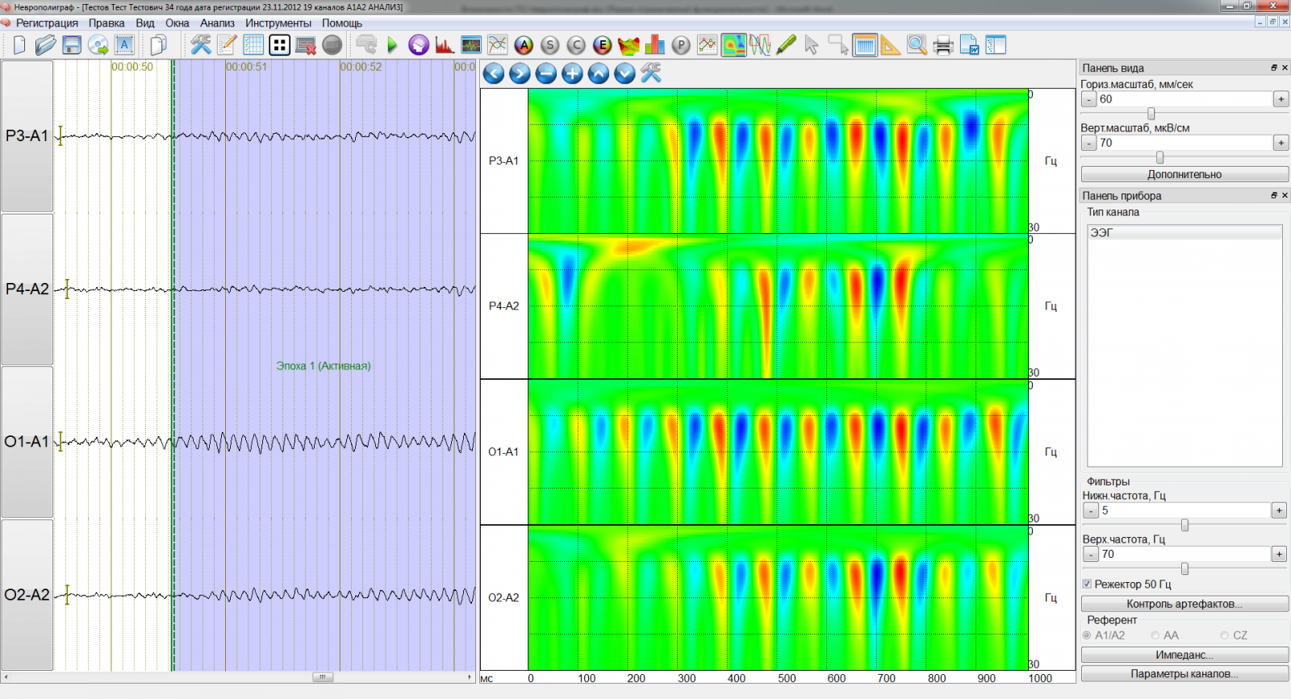Viewport: 1291px width, 699px height.
Task: Click the Импеданс button
Action: (1184, 655)
